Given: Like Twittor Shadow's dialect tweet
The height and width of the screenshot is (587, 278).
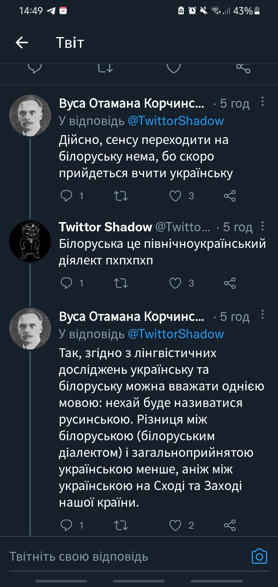Looking at the screenshot, I should point(175,283).
